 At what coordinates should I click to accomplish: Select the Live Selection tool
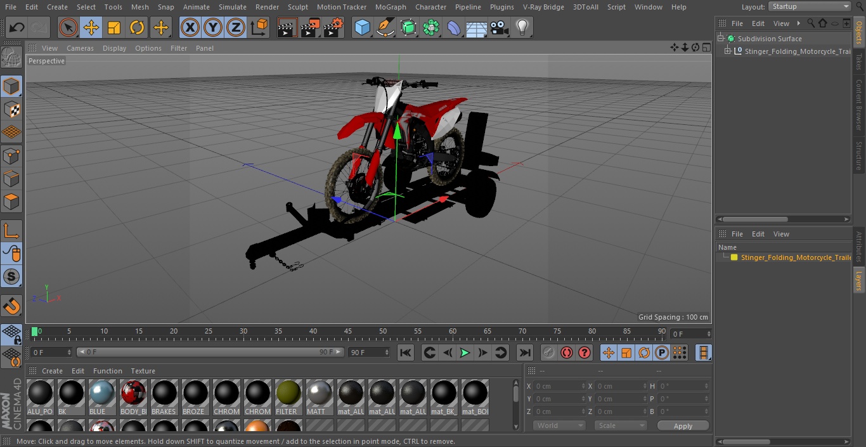coord(68,27)
